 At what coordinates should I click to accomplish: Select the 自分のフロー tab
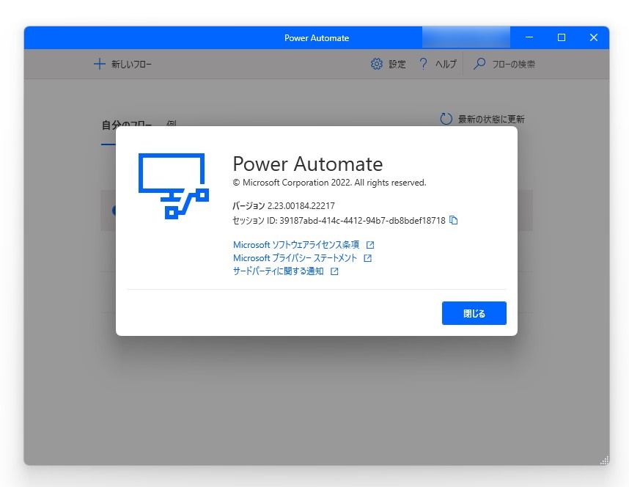tap(127, 123)
